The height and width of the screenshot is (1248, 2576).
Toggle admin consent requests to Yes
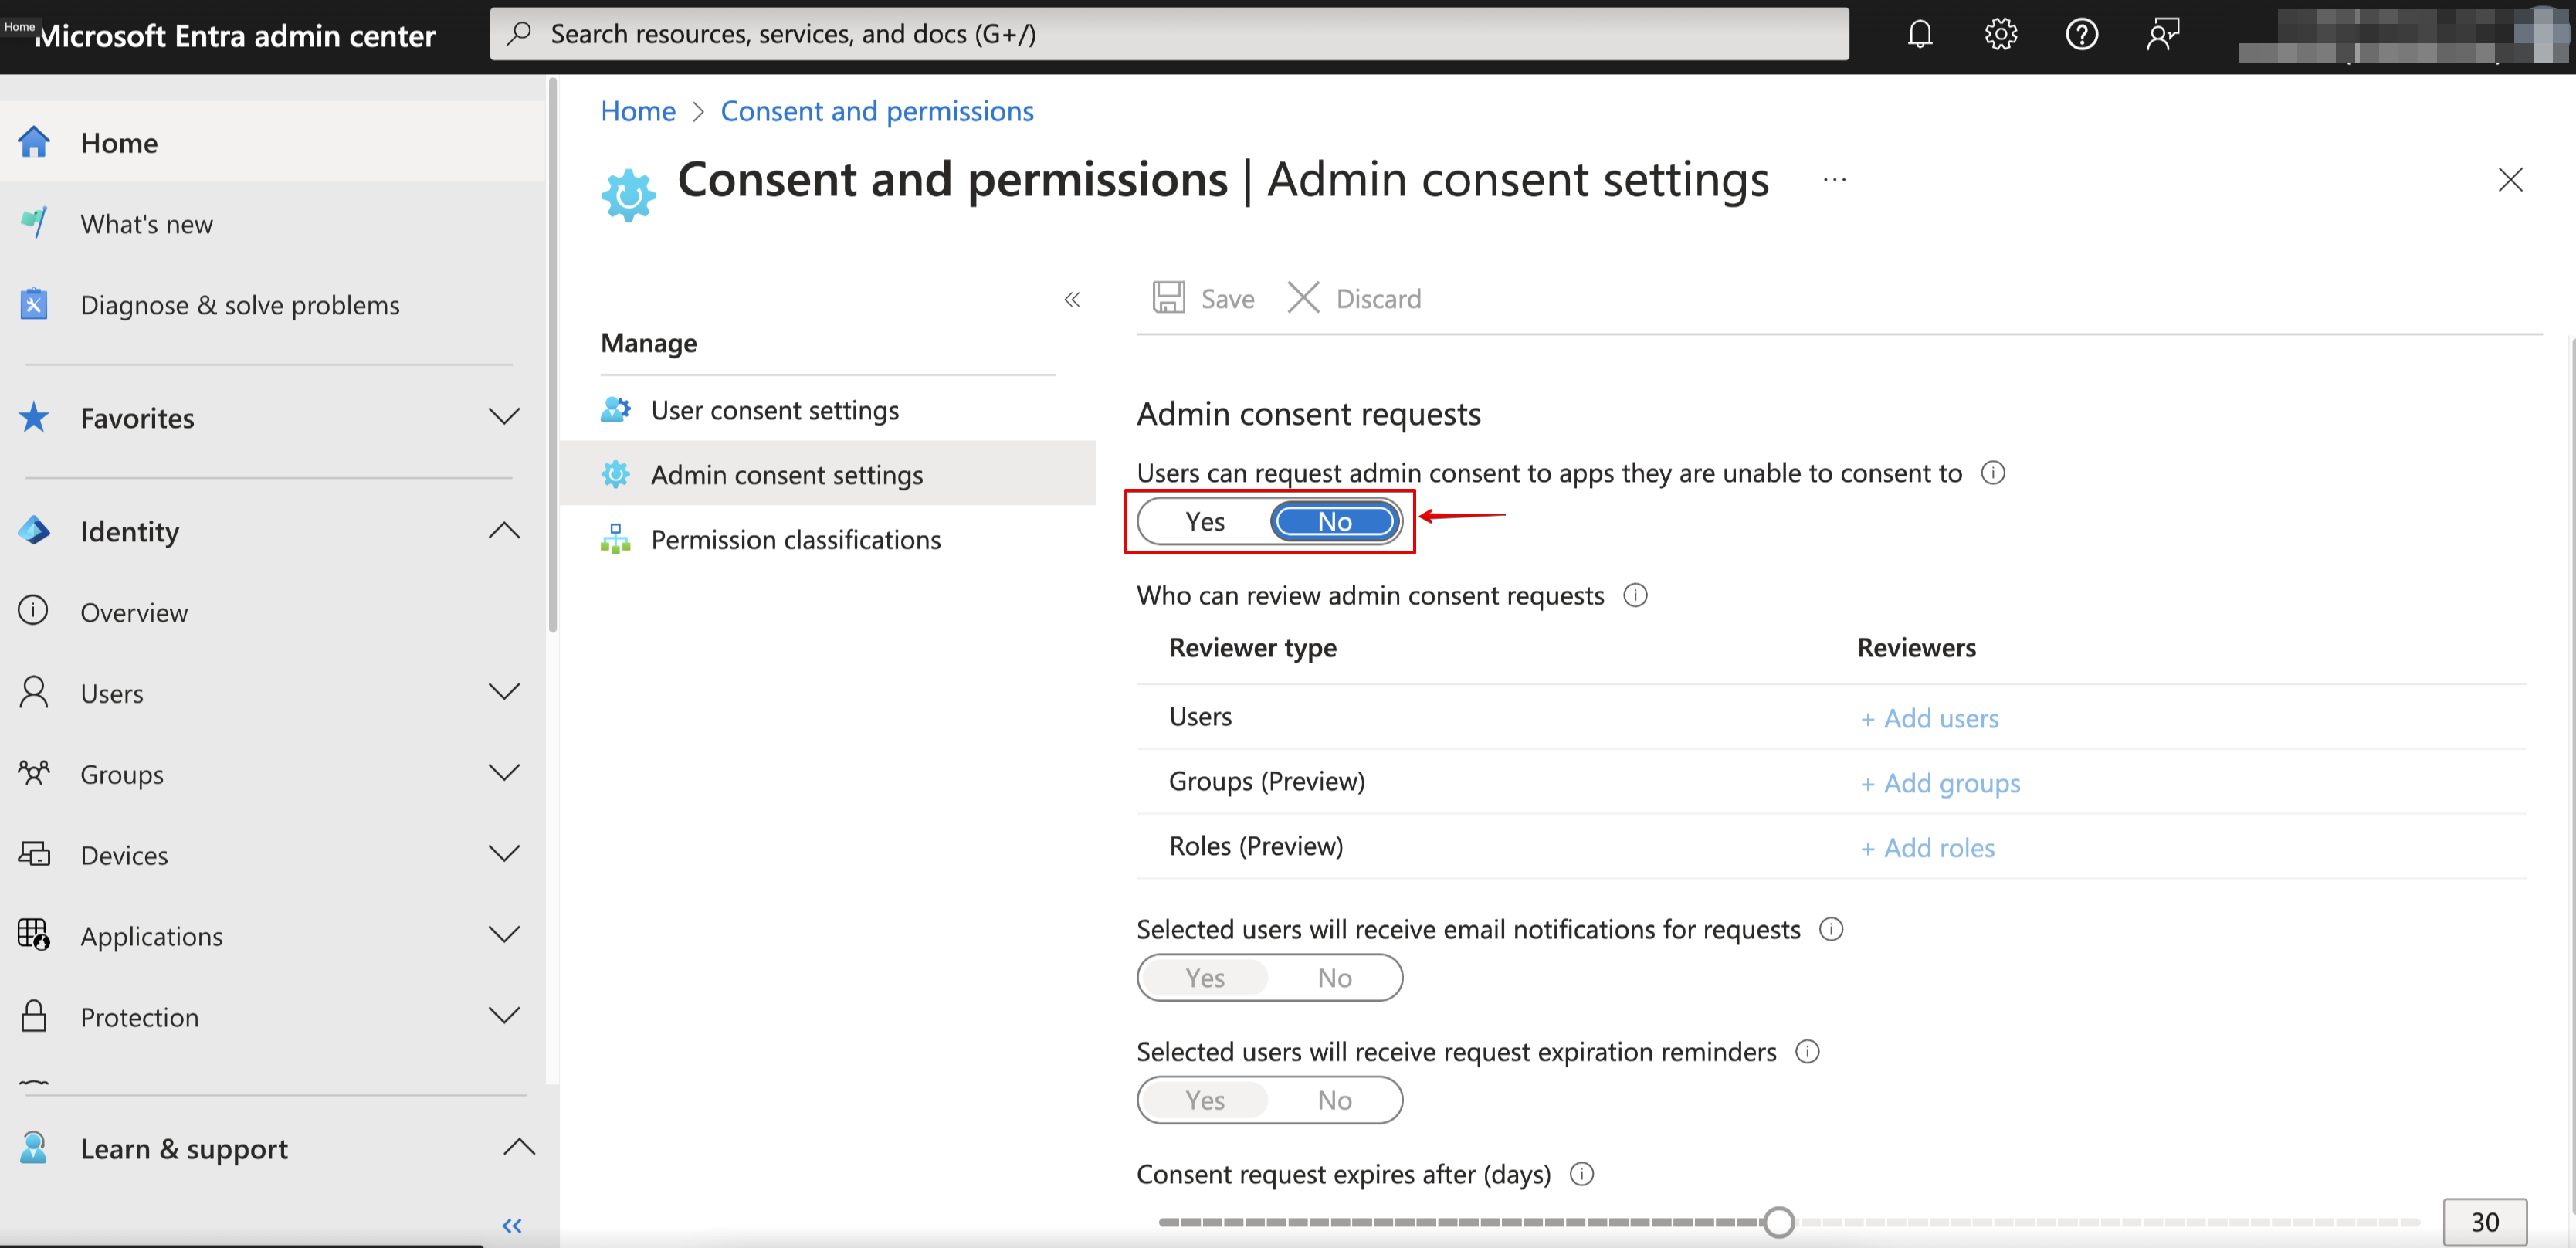coord(1204,521)
